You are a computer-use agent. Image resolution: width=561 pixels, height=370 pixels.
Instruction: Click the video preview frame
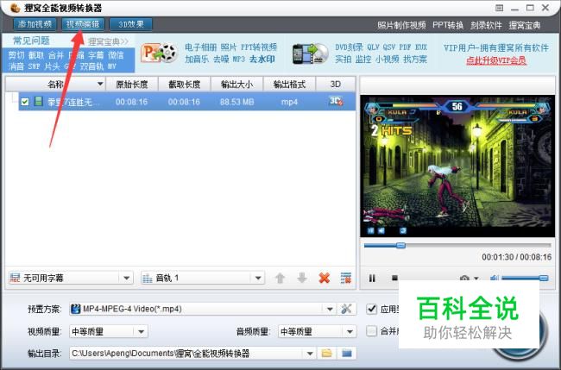(457, 166)
